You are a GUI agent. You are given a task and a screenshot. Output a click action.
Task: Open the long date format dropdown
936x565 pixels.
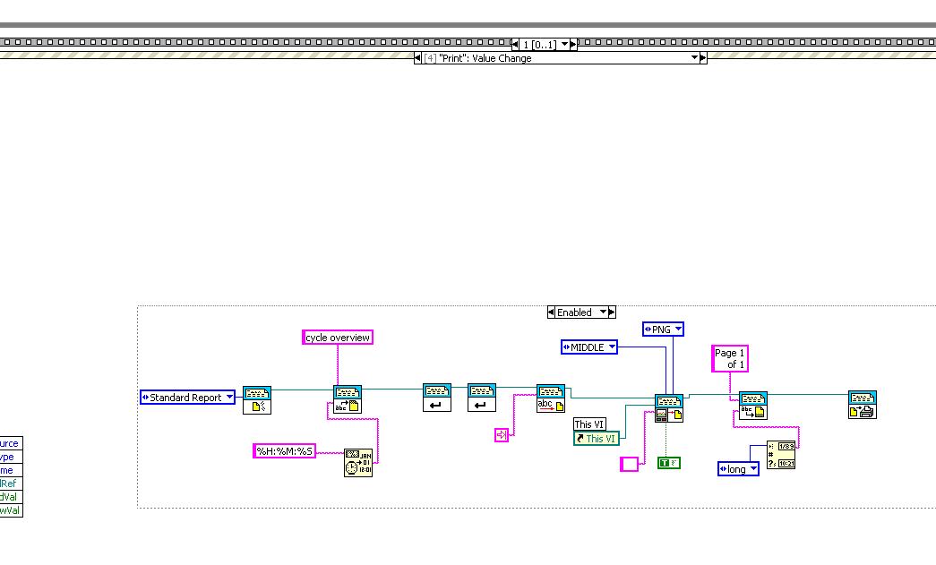tap(753, 468)
